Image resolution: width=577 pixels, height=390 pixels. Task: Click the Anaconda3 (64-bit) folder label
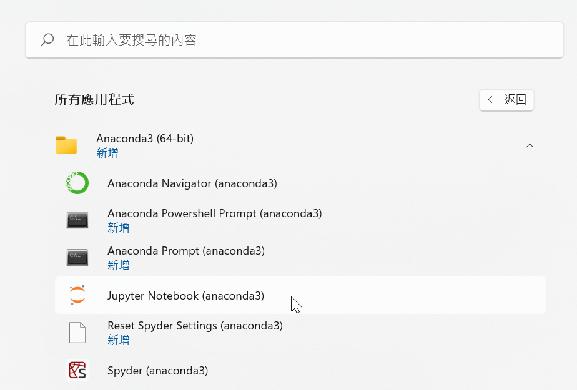[145, 139]
